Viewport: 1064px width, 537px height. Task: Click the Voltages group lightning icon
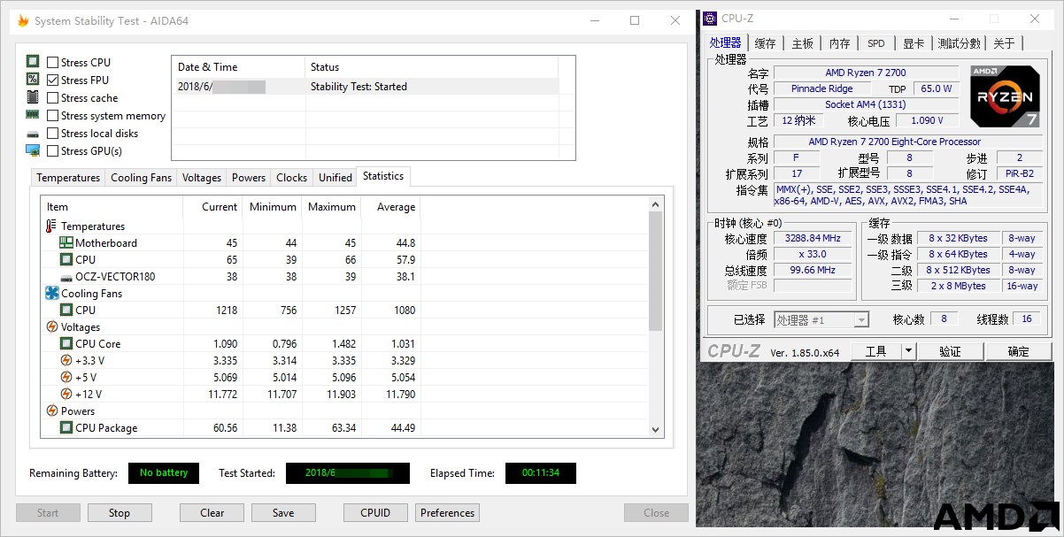coord(51,327)
